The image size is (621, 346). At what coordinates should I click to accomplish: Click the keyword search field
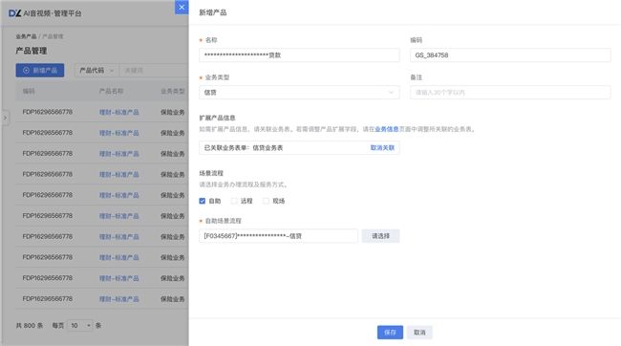coord(154,70)
